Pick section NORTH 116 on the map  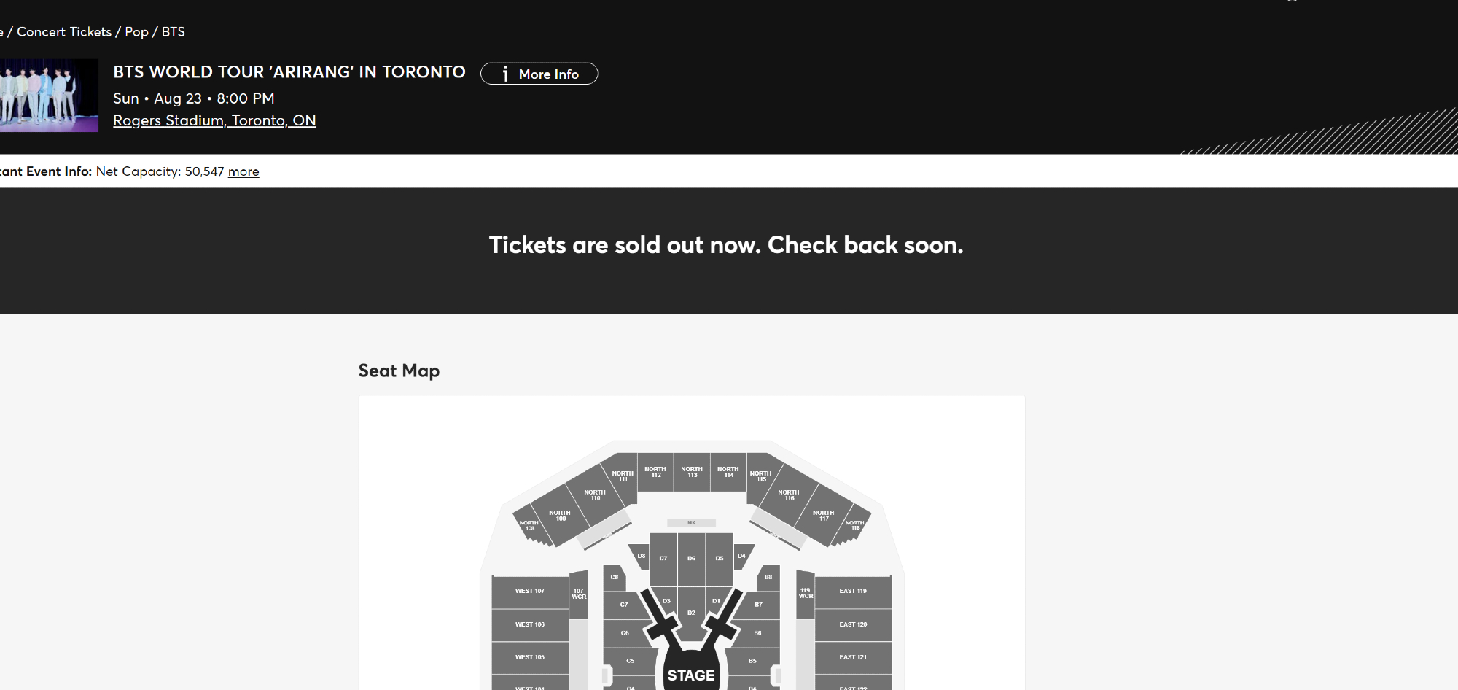coord(789,495)
